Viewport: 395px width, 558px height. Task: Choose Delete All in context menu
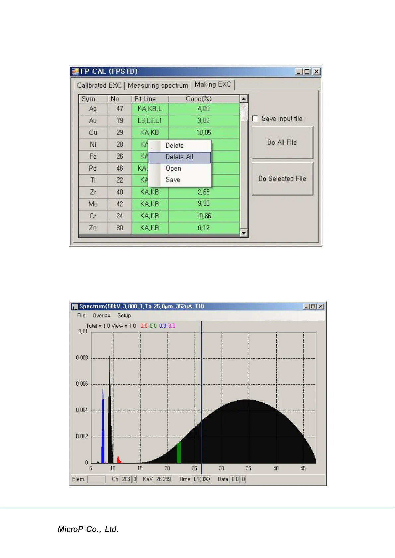[x=179, y=157]
